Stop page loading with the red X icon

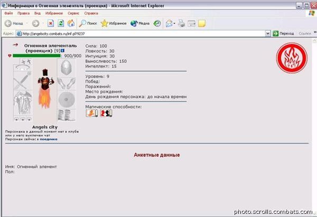coord(51,23)
